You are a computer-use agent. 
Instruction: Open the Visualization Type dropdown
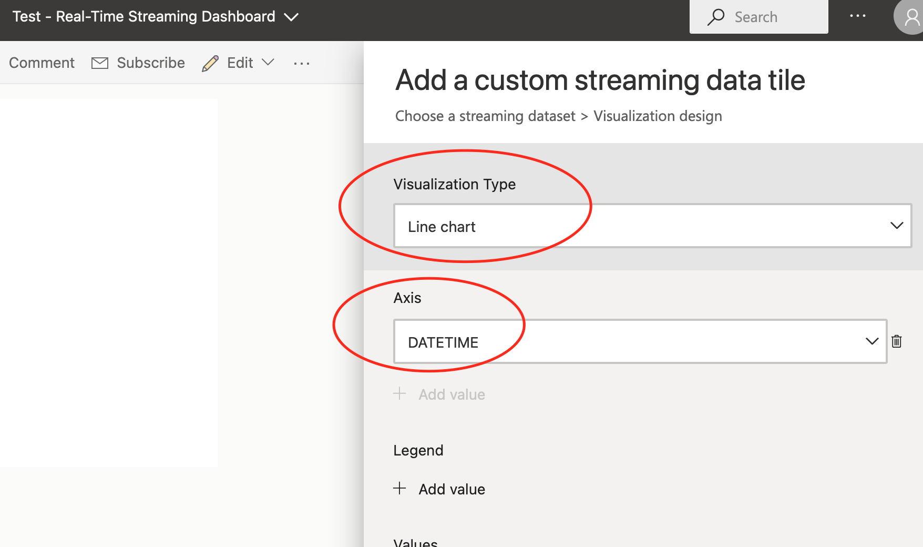[897, 226]
